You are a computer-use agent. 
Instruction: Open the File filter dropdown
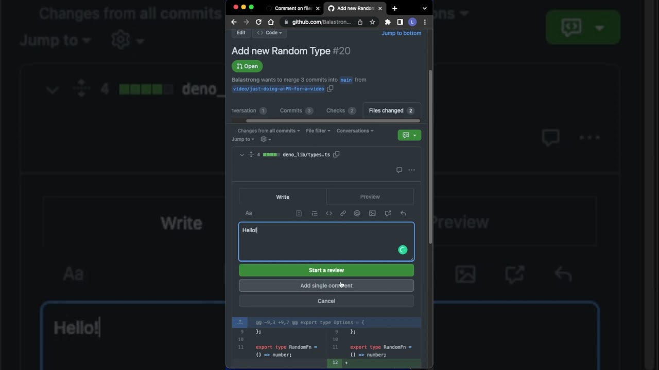318,131
